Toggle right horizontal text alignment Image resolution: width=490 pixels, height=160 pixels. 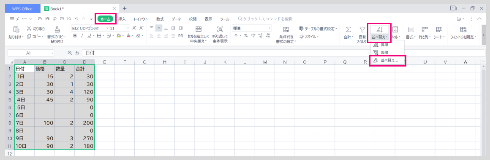click(x=166, y=36)
